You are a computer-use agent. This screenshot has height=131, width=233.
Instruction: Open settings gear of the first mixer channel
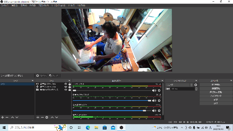click(x=159, y=91)
